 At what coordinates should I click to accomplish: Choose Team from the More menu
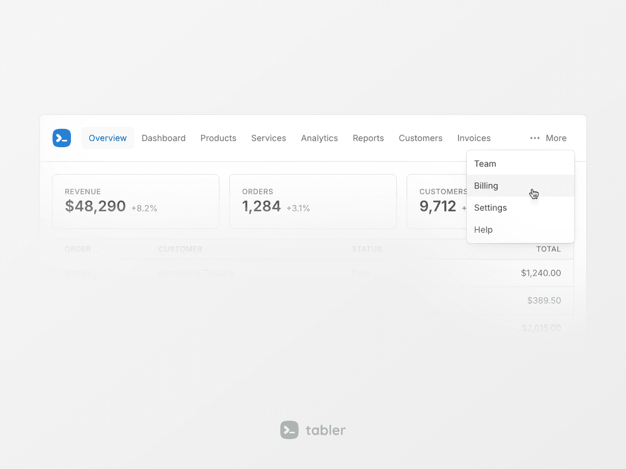point(520,164)
